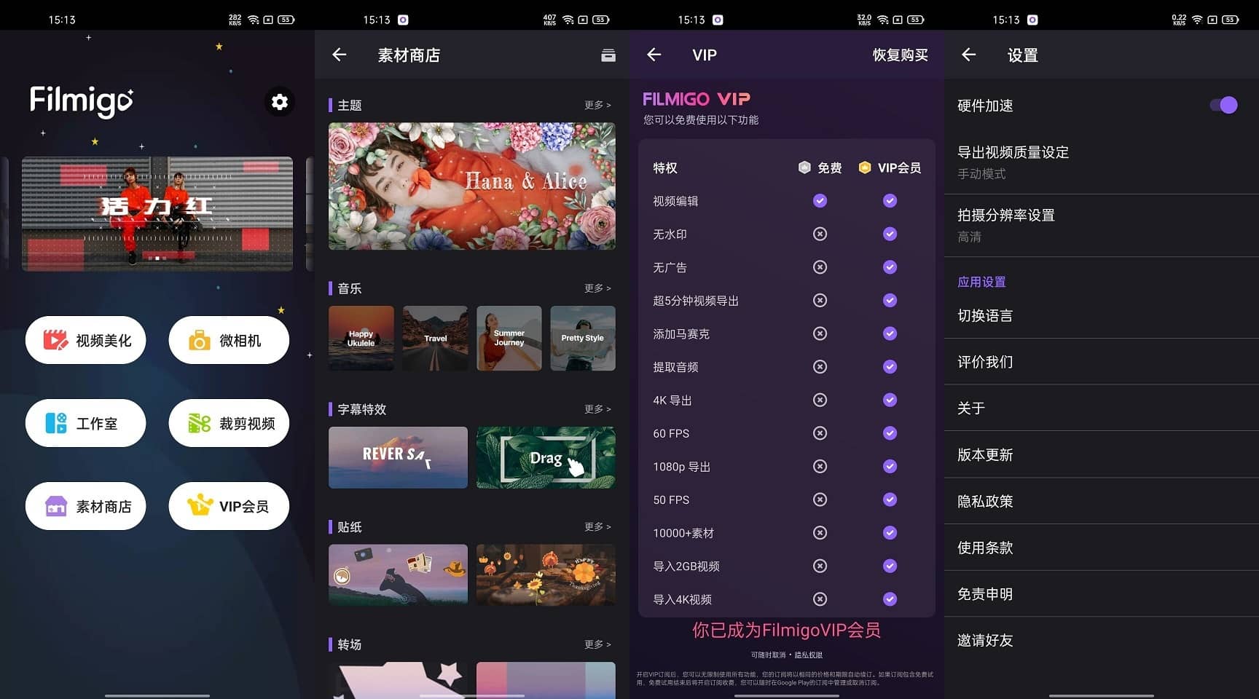Click the gold VIP badge icon in 特权 table

point(865,167)
